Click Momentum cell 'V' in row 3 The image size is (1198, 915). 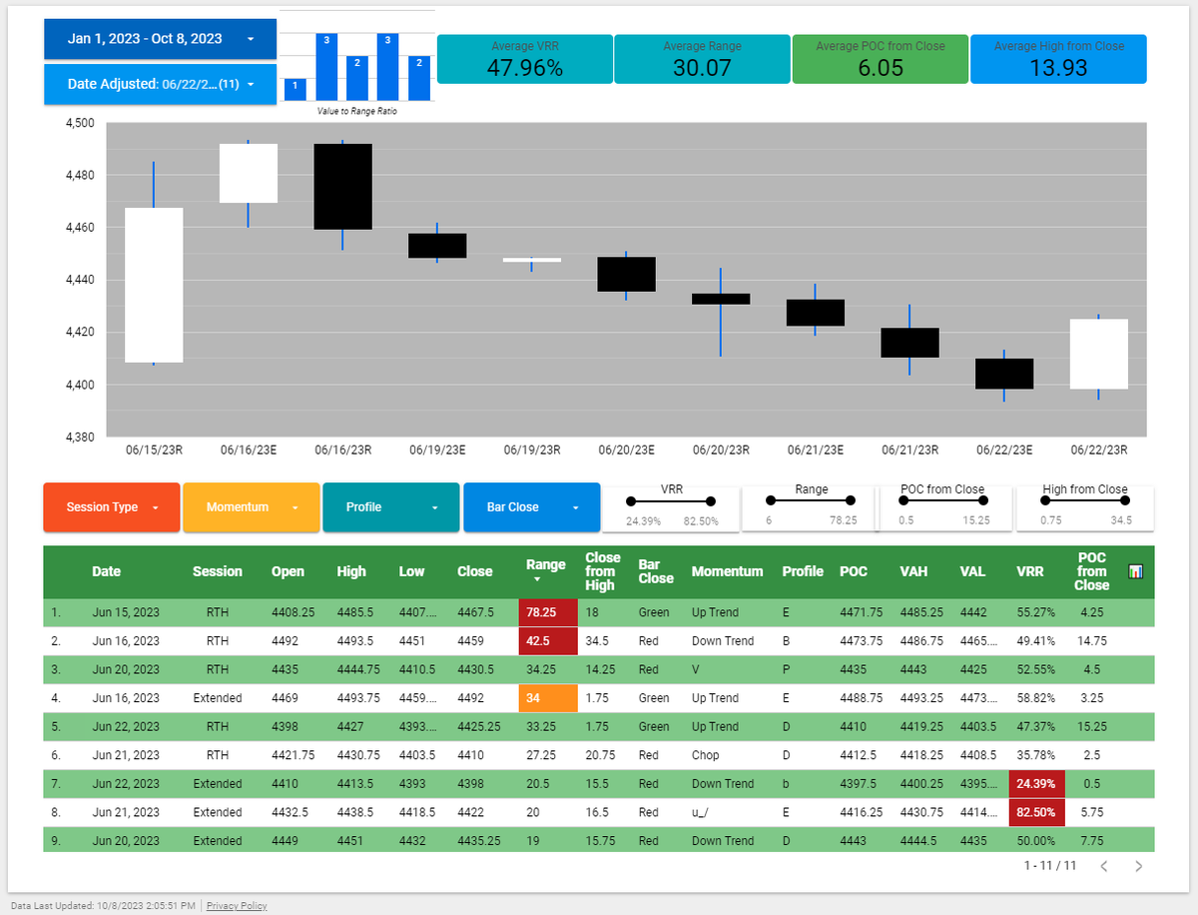tap(695, 669)
